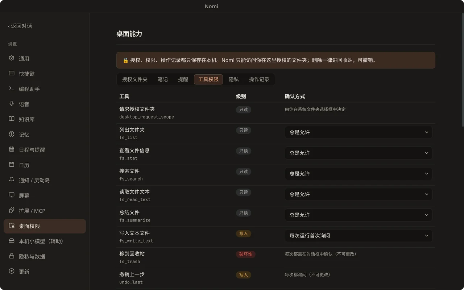Select the 工具权限 tab

[x=208, y=79]
